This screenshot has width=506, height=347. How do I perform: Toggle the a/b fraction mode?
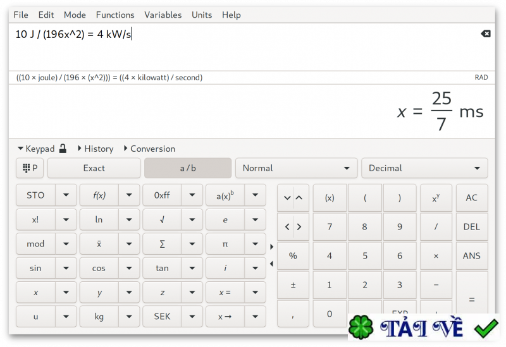(188, 168)
